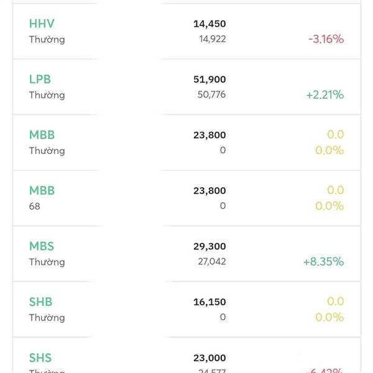Click the +2.21% change for LPB
The width and height of the screenshot is (373, 373).
click(x=325, y=95)
